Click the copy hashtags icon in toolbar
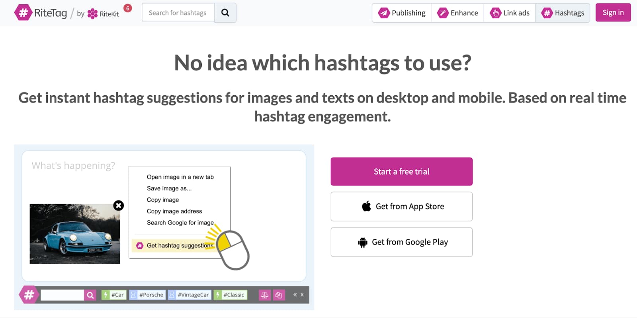This screenshot has height=318, width=637. (279, 295)
